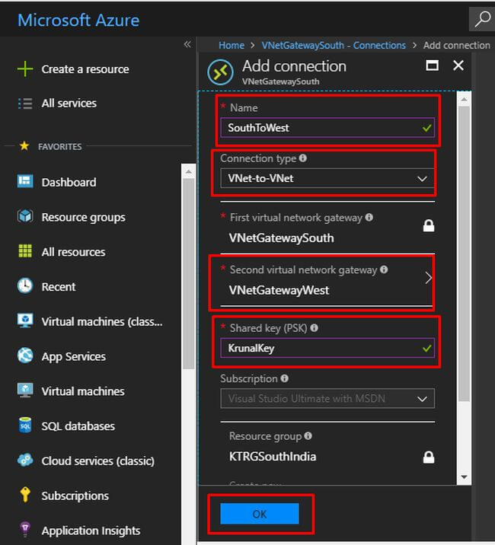Click info icon next to First virtual network gateway

pos(369,217)
